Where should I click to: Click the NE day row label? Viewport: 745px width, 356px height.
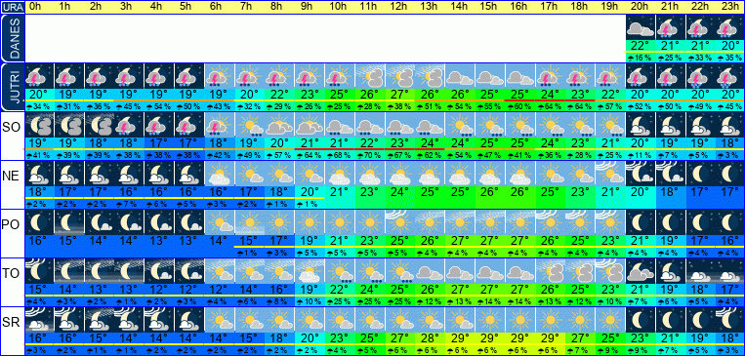11,177
